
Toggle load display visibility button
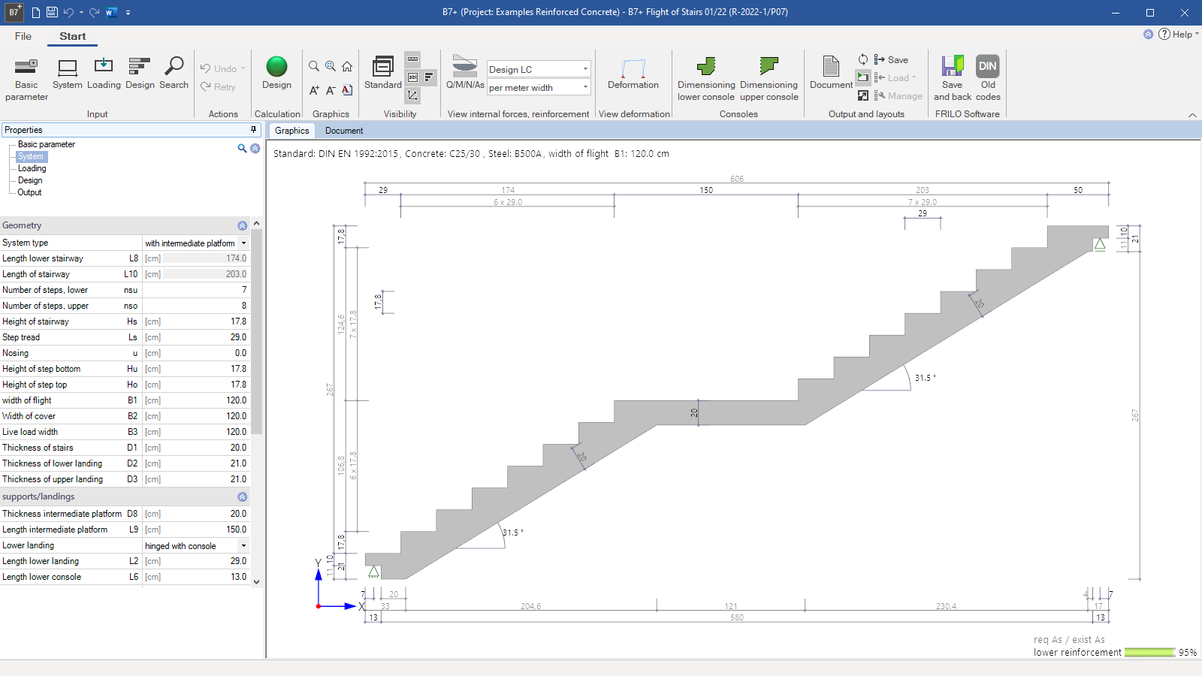pos(429,77)
